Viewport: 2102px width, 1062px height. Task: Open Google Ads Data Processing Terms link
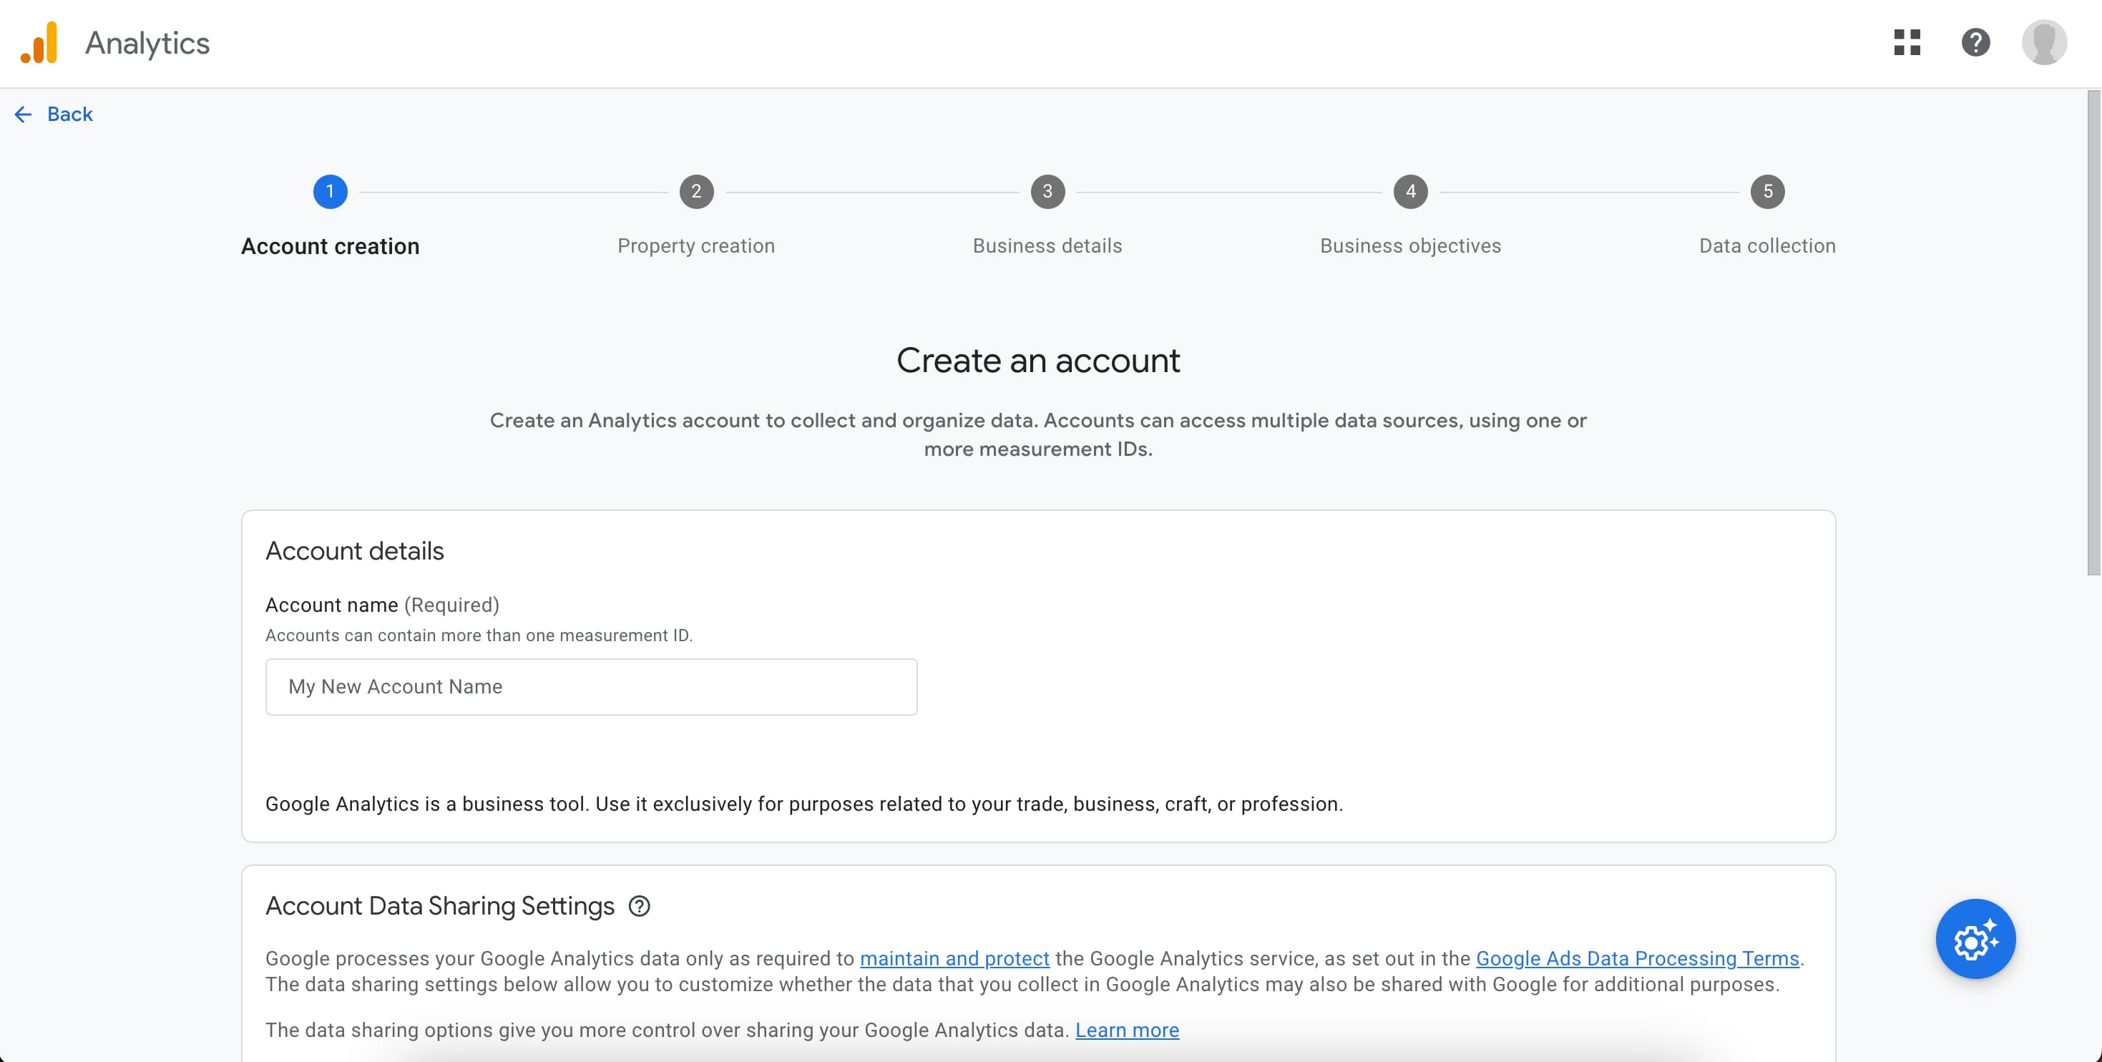1637,958
